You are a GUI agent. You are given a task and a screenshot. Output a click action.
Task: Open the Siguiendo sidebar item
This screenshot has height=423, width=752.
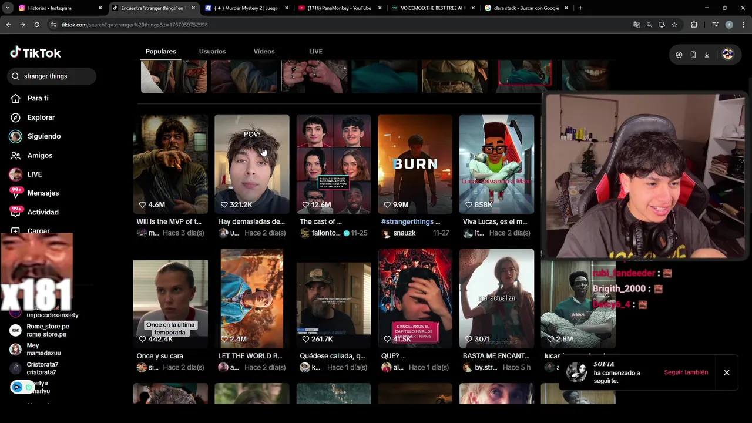[35, 136]
